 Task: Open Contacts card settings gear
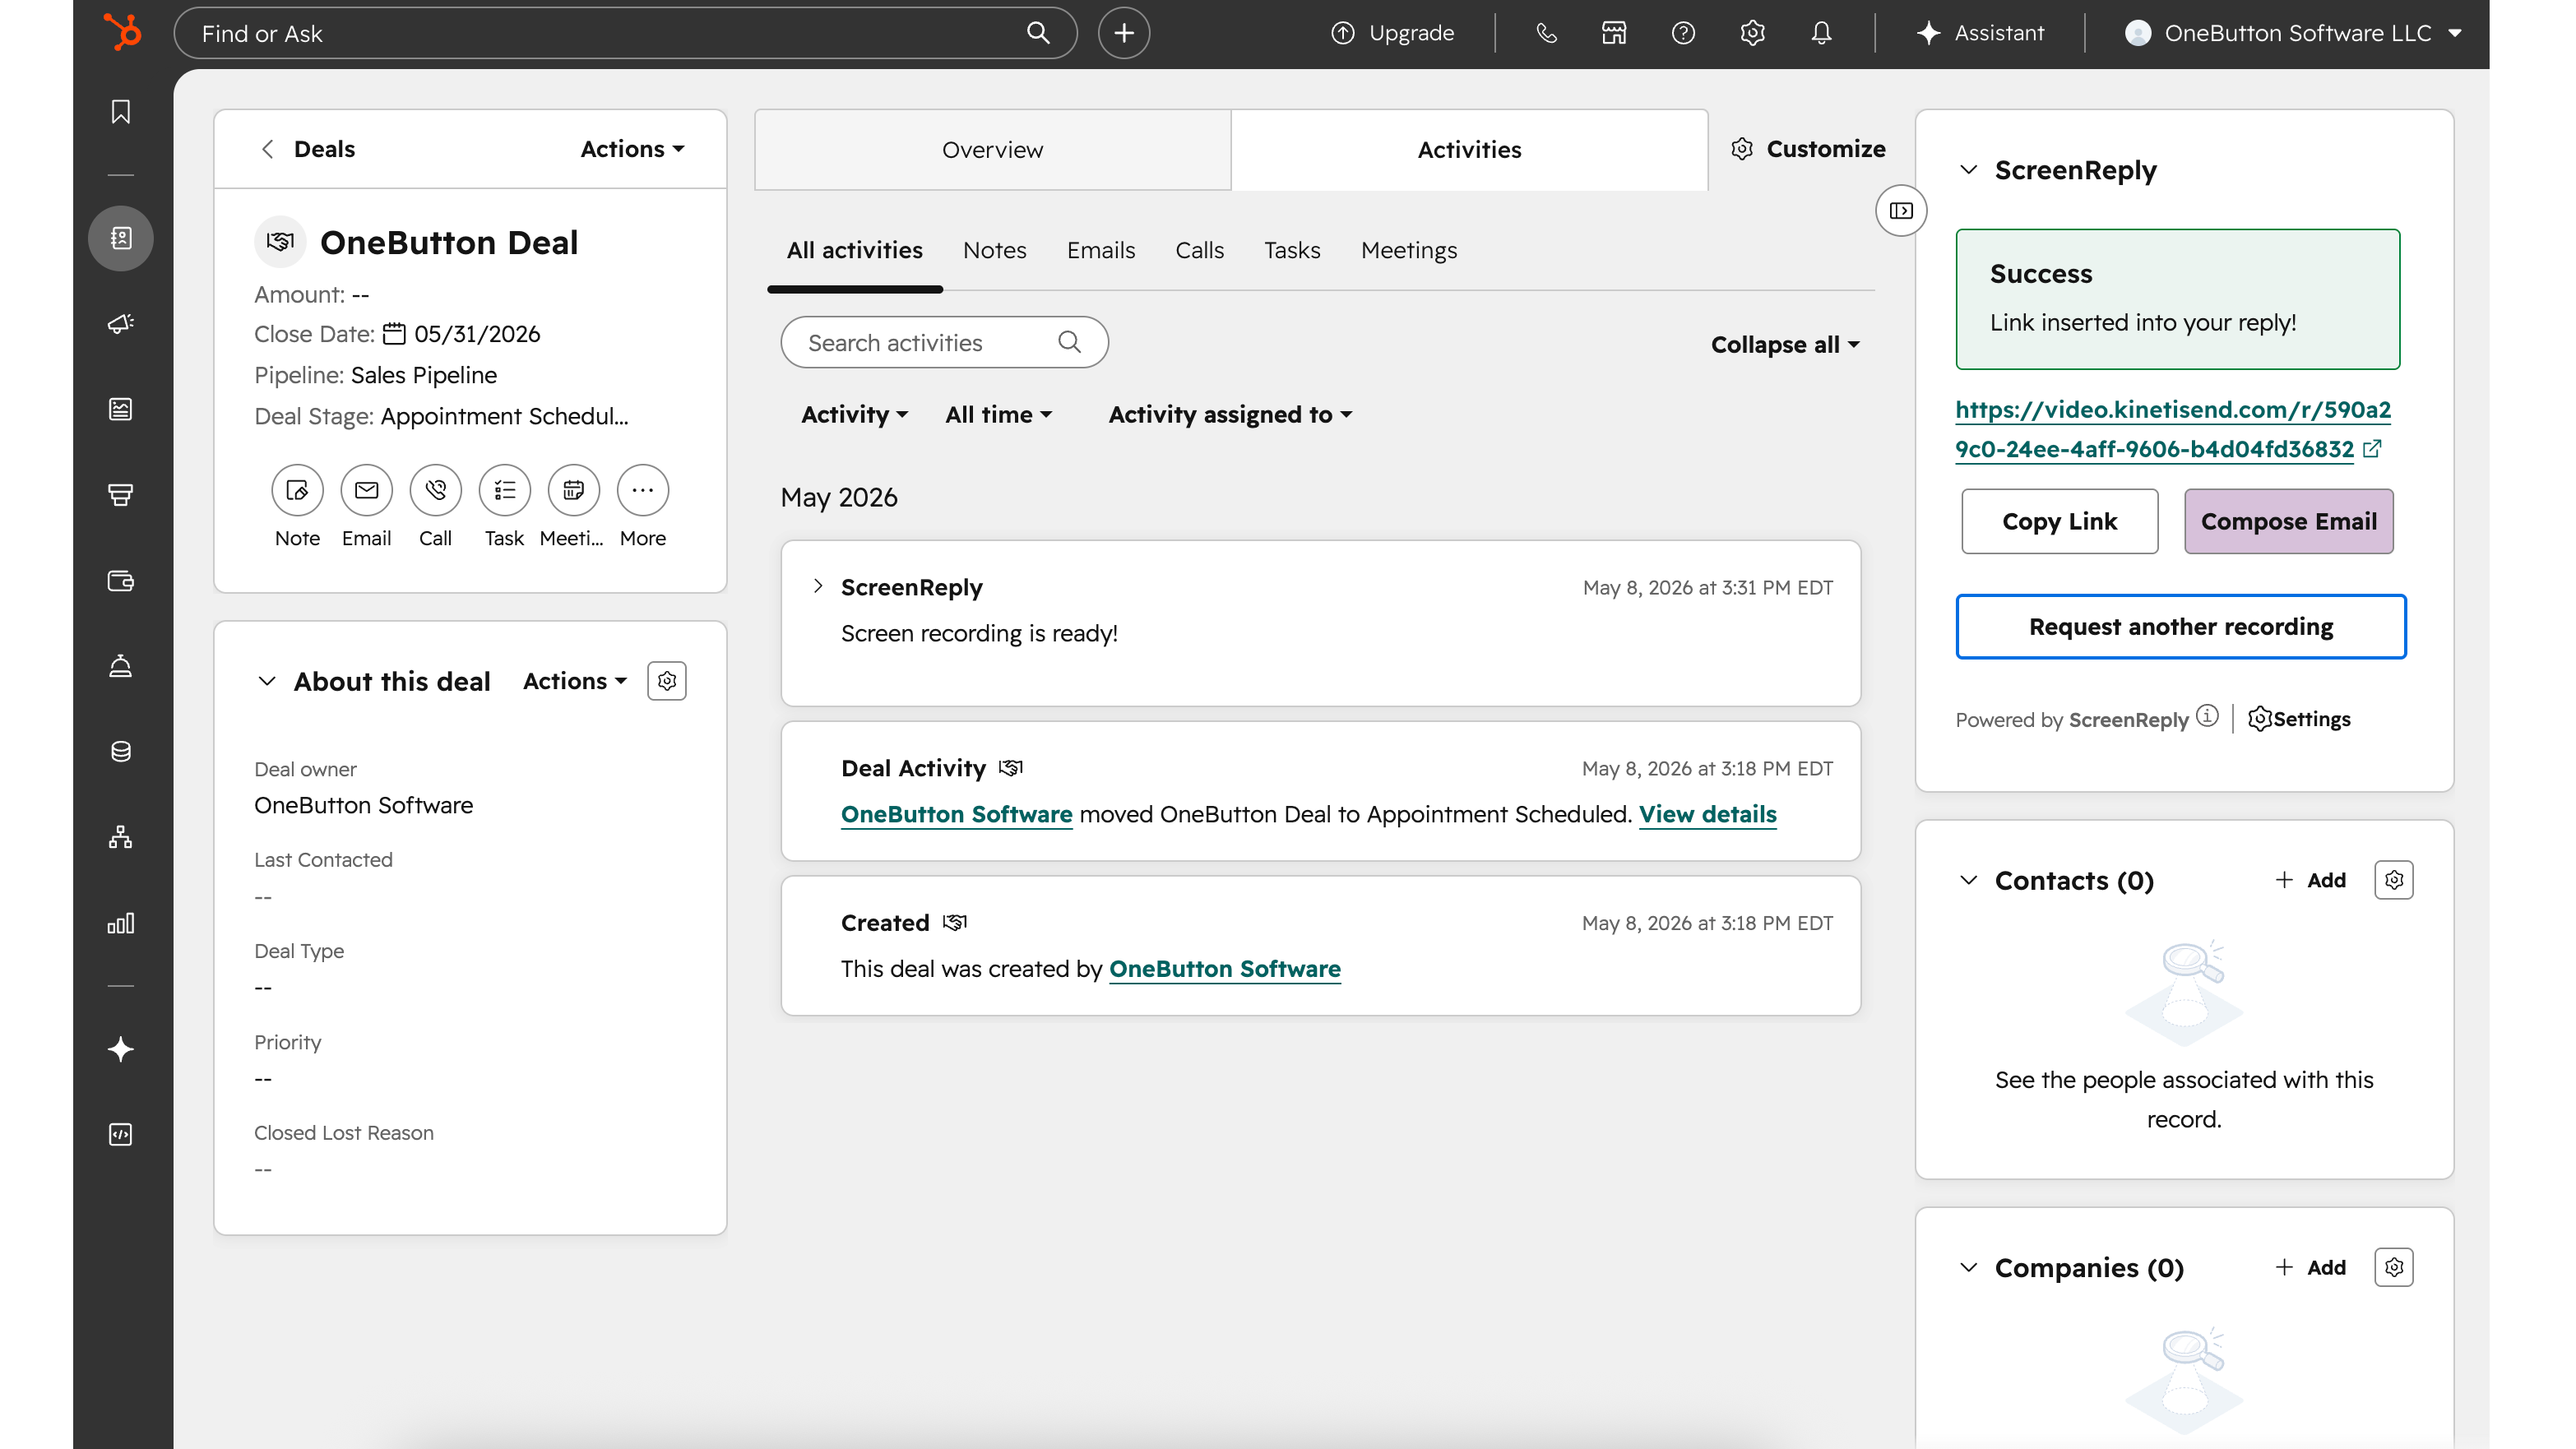[2394, 880]
